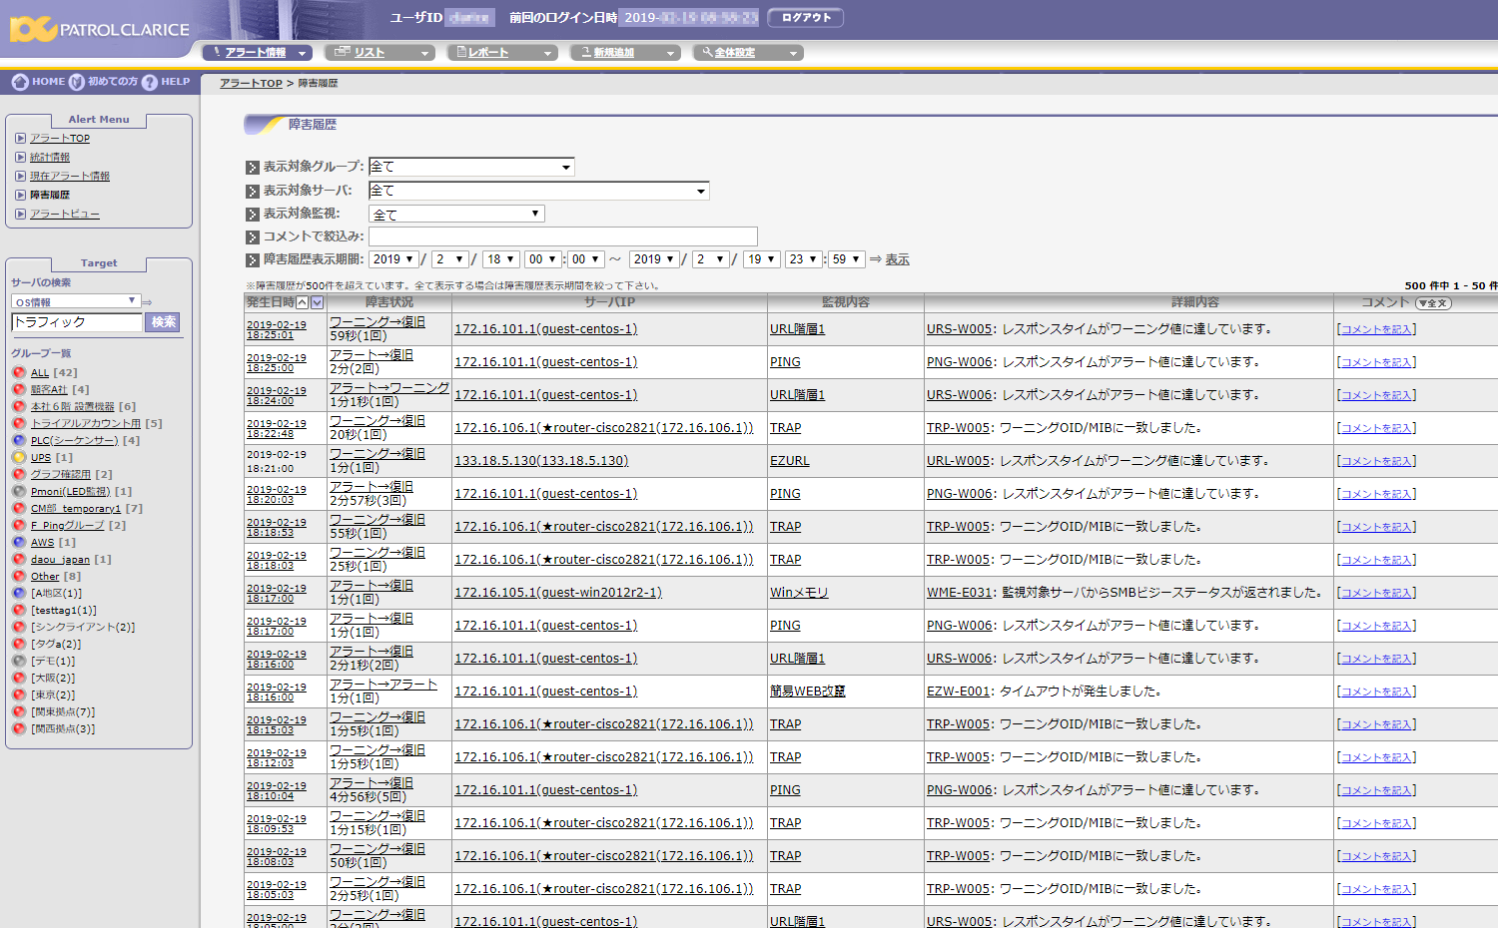The image size is (1498, 928).
Task: Click the server search field containing トラフィック
Action: [77, 322]
